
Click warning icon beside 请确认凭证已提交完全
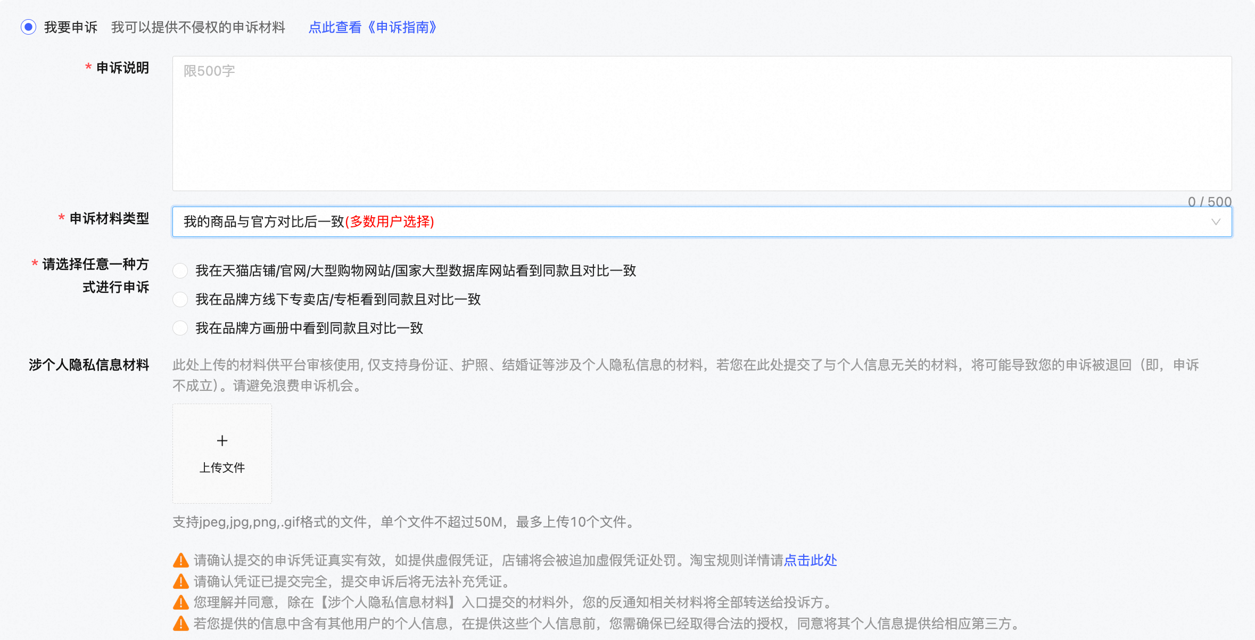(x=181, y=581)
